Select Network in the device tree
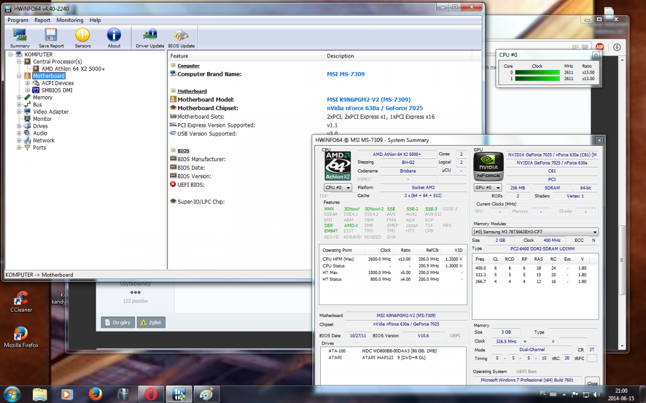Image resolution: width=646 pixels, height=403 pixels. tap(44, 140)
